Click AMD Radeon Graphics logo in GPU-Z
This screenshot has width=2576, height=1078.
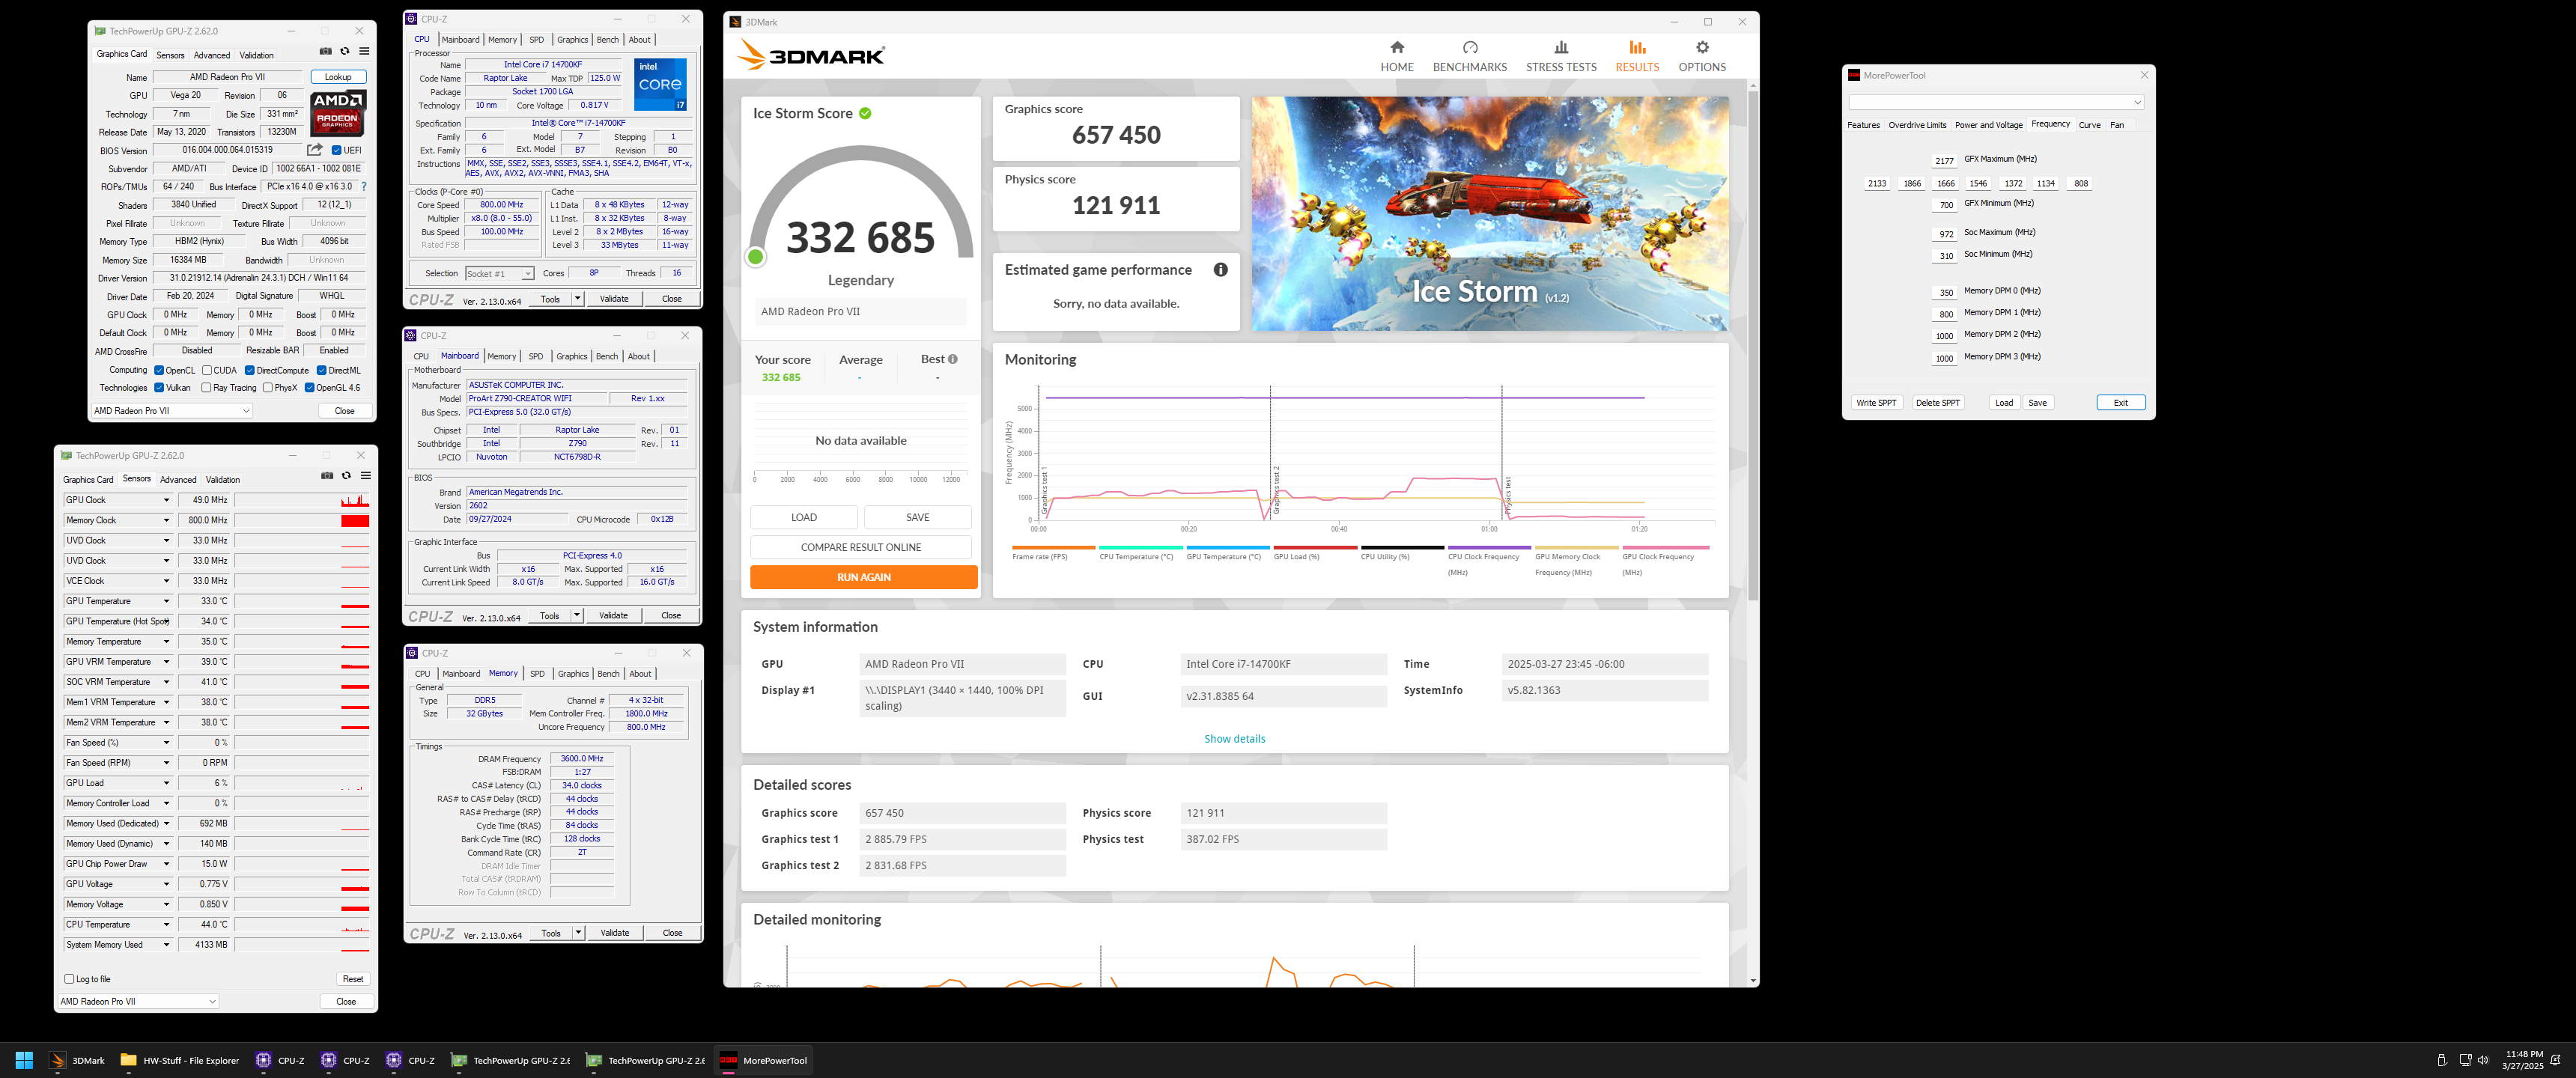pyautogui.click(x=338, y=113)
